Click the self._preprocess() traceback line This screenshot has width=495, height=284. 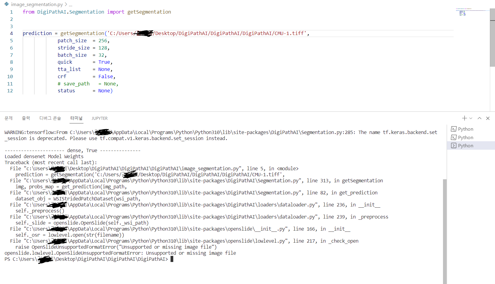click(40, 211)
